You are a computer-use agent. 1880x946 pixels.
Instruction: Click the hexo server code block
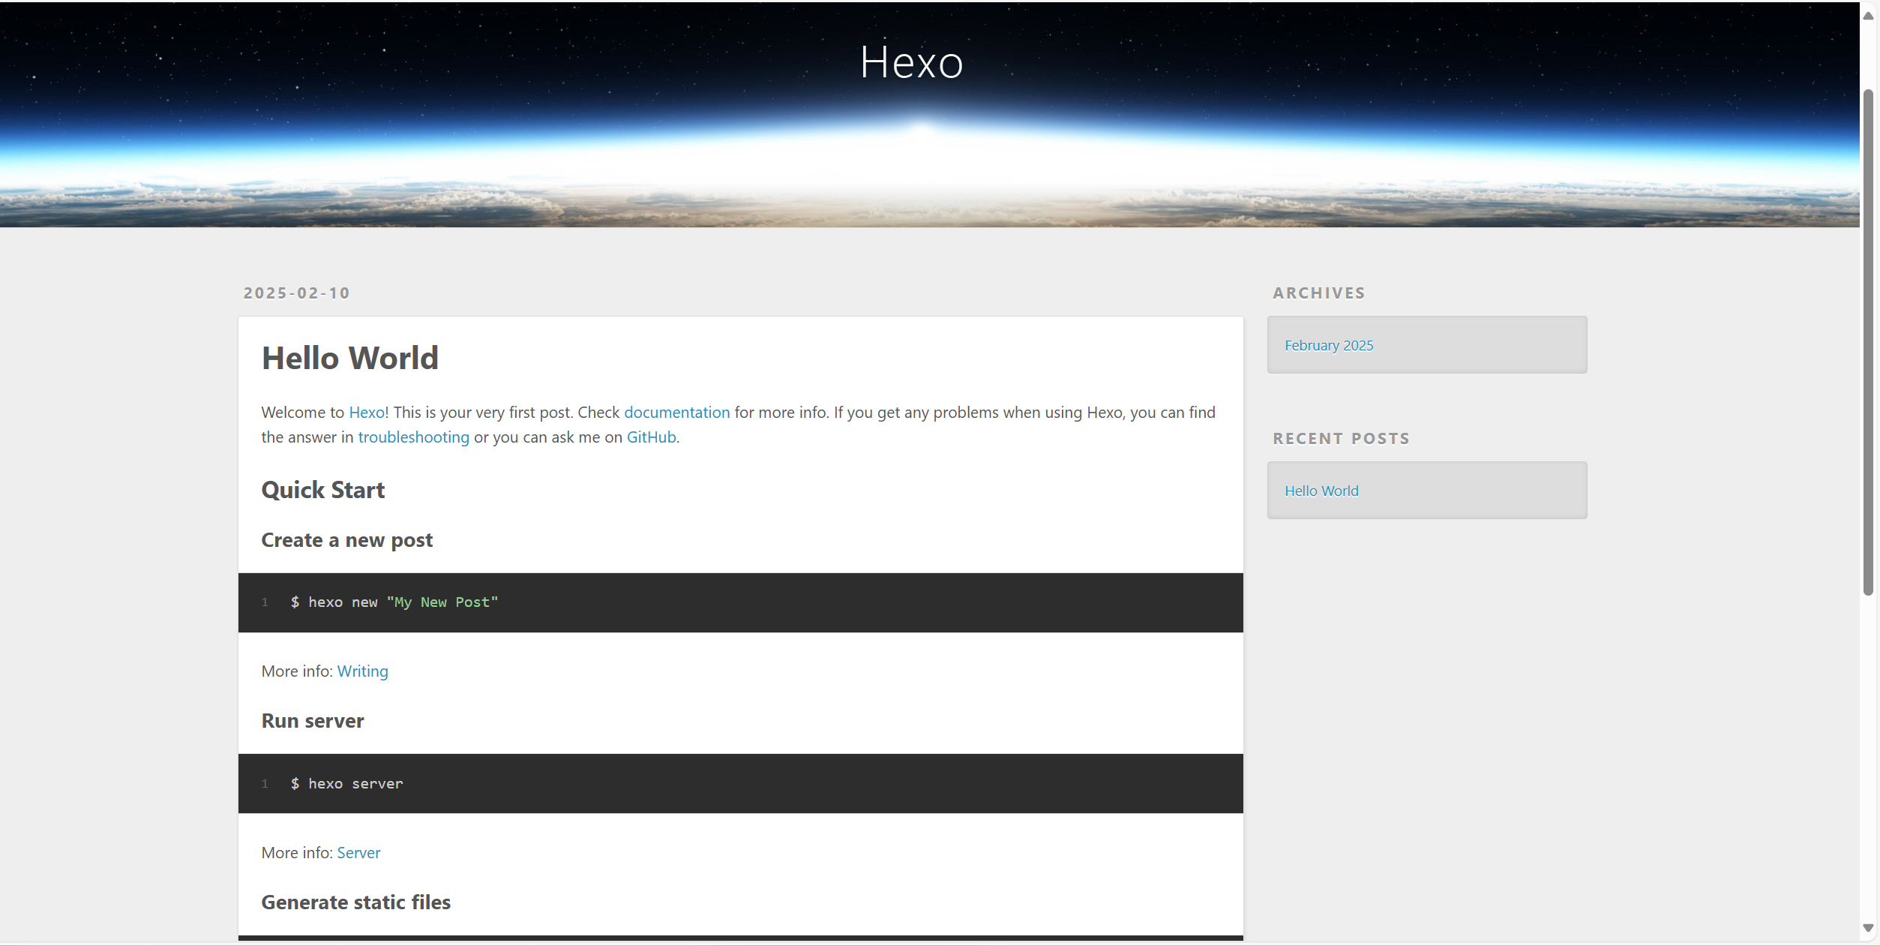pos(739,784)
